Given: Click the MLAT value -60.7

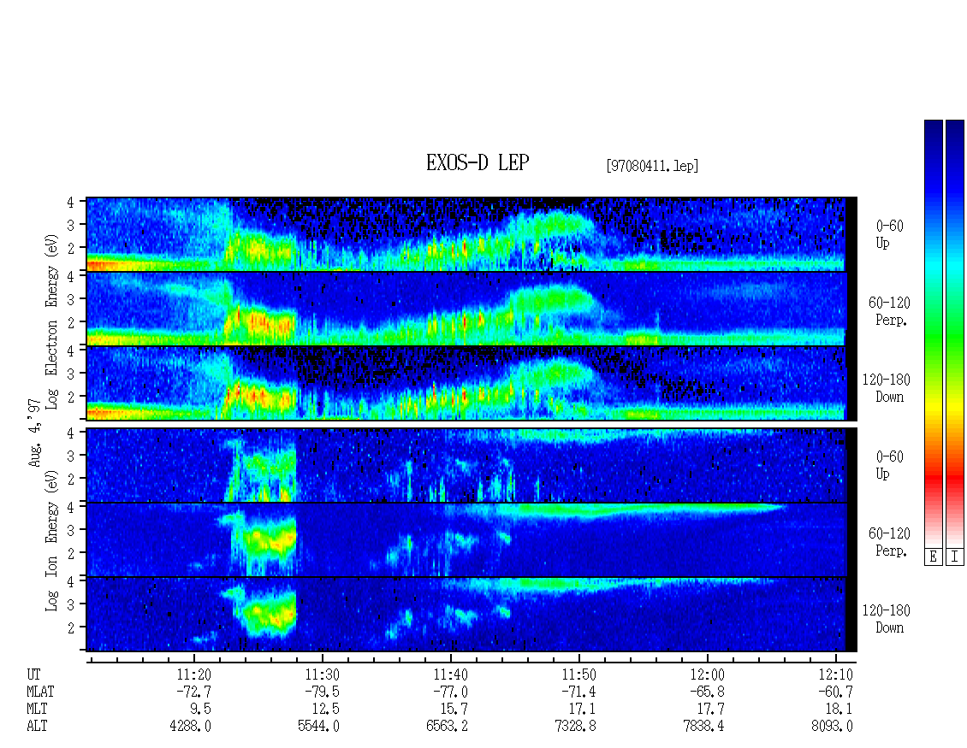Looking at the screenshot, I should [x=835, y=692].
